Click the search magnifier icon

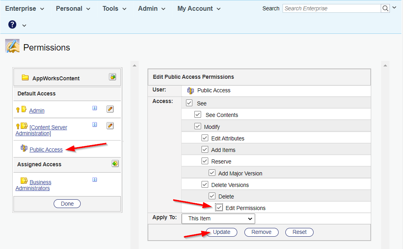[385, 8]
